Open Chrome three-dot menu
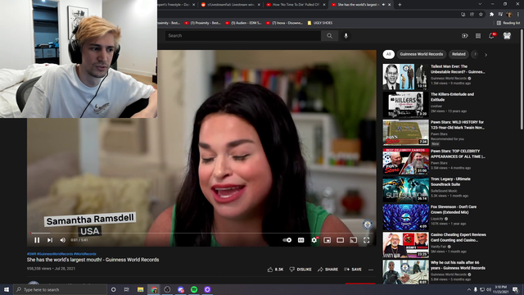The width and height of the screenshot is (524, 295). pyautogui.click(x=518, y=15)
